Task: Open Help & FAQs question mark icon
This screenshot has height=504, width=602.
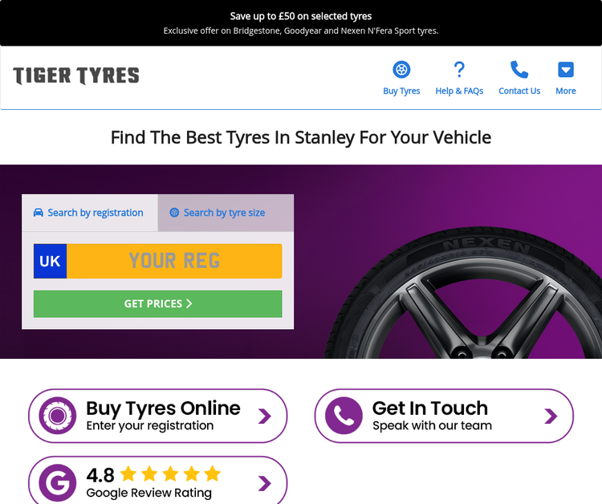Action: (459, 70)
